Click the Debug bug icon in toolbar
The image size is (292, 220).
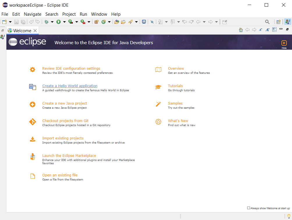point(46,22)
